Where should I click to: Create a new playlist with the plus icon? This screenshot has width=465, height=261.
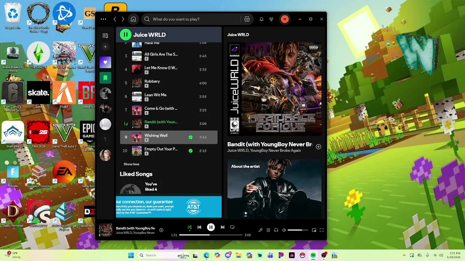click(x=105, y=47)
